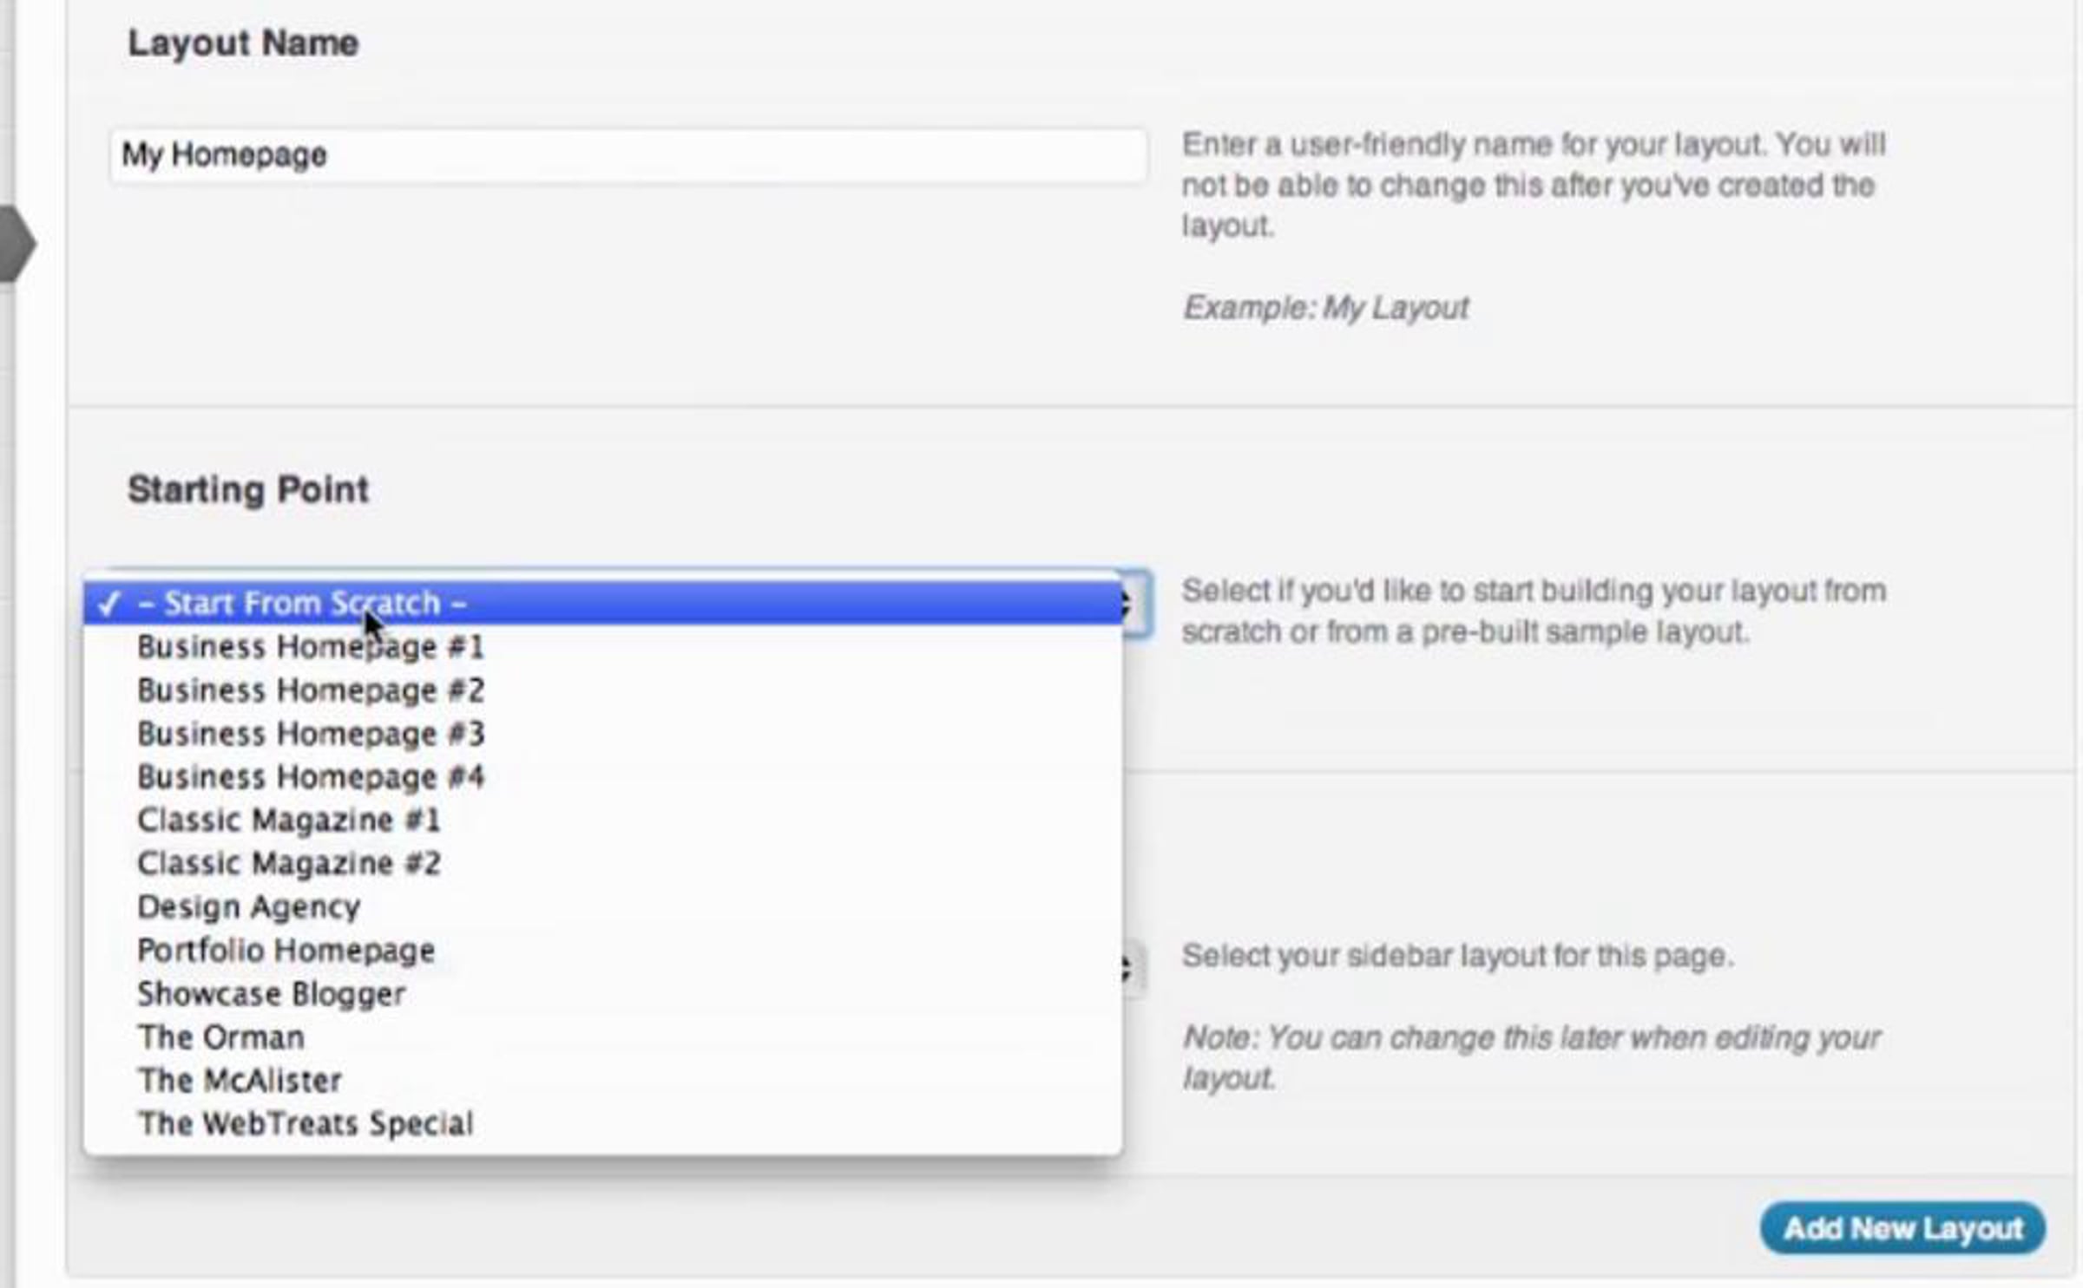Select Start From Scratch option
2083x1288 pixels.
(x=603, y=603)
